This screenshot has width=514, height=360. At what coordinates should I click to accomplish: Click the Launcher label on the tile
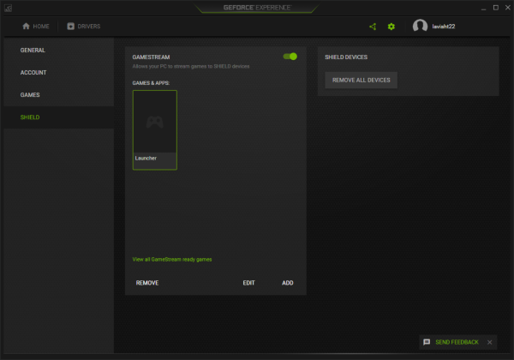pos(146,158)
